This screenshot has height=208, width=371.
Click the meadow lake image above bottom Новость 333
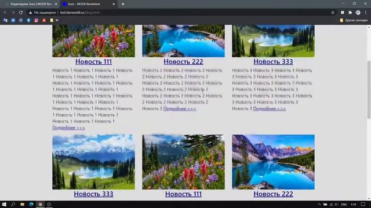coord(93,162)
